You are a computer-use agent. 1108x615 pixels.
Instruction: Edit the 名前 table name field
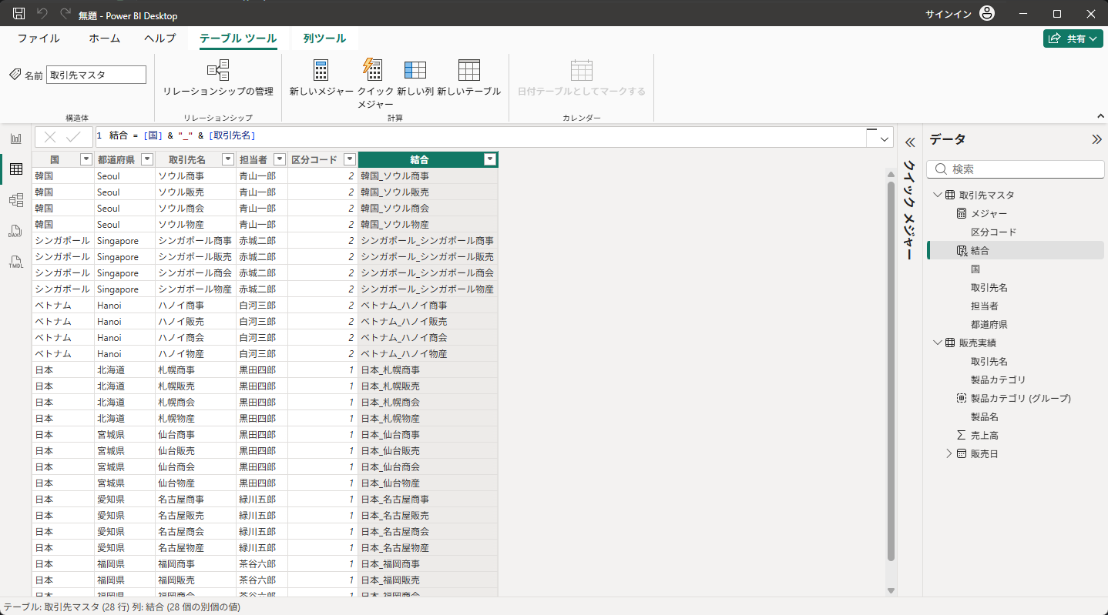96,75
